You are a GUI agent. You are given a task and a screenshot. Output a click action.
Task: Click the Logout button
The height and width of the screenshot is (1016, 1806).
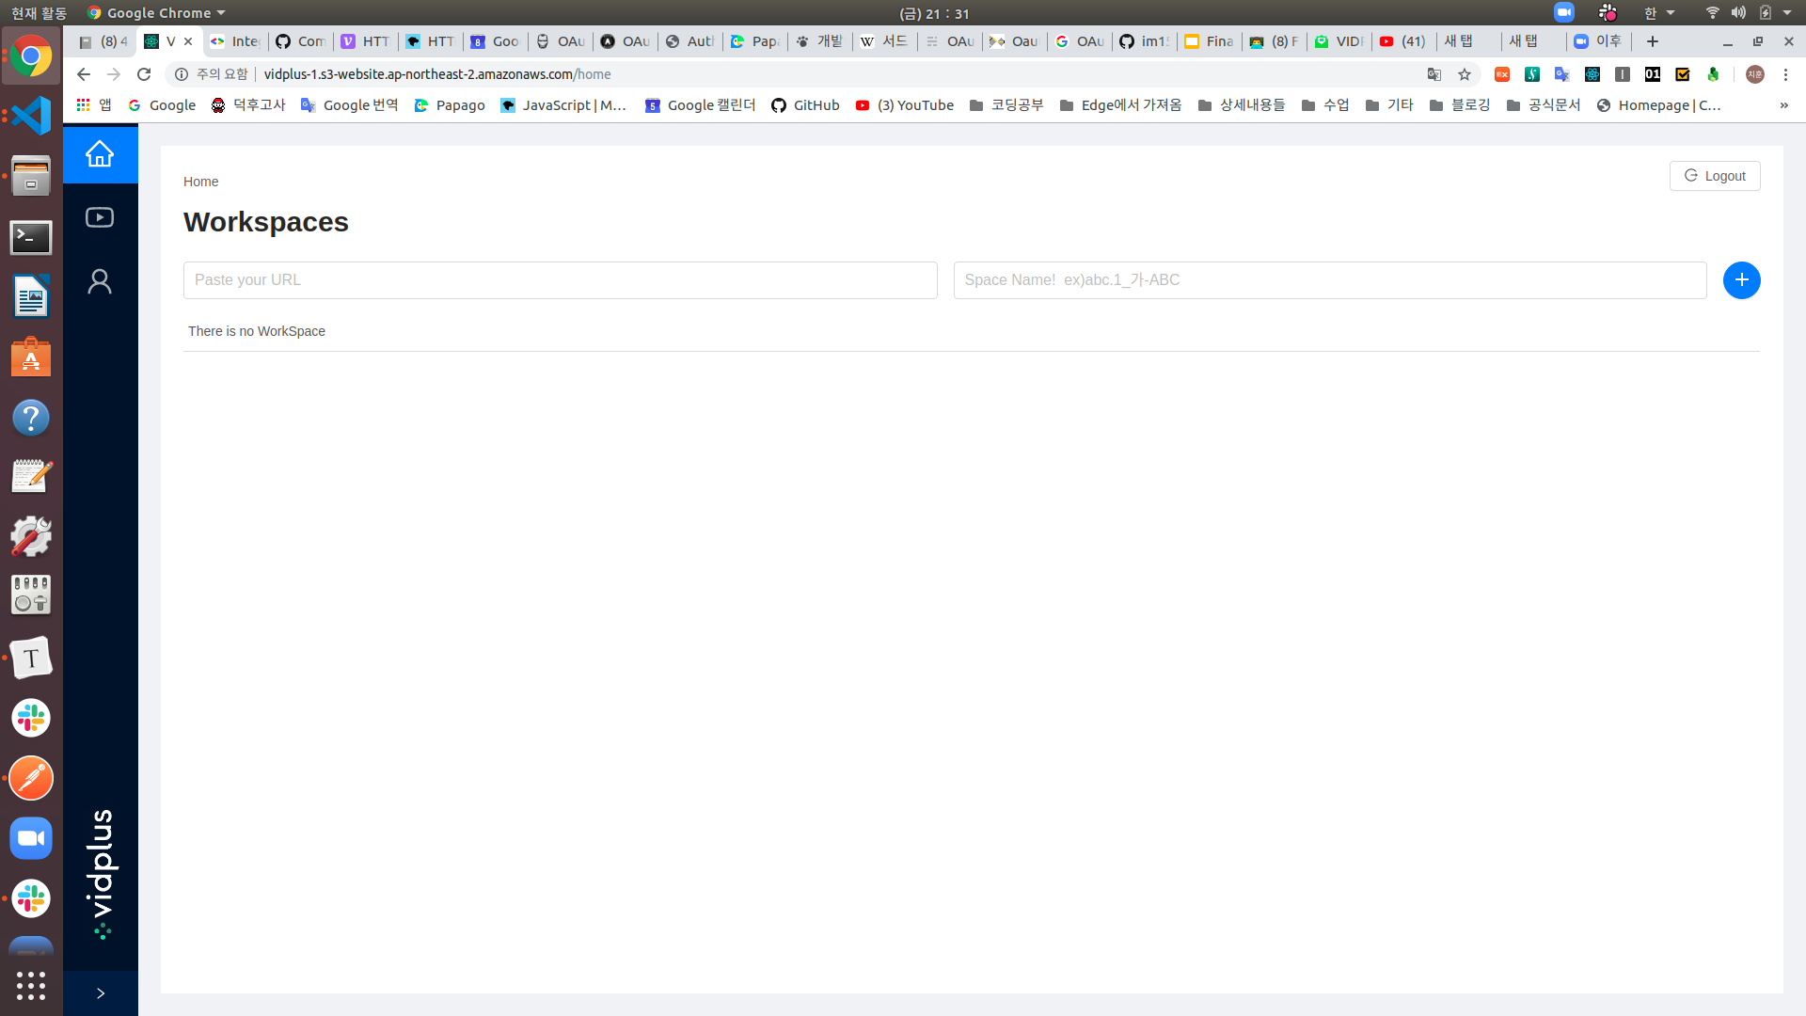click(x=1714, y=176)
